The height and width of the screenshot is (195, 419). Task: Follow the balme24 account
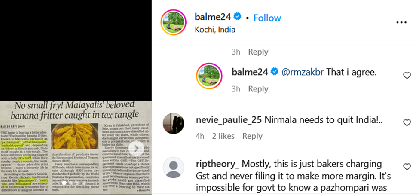267,18
